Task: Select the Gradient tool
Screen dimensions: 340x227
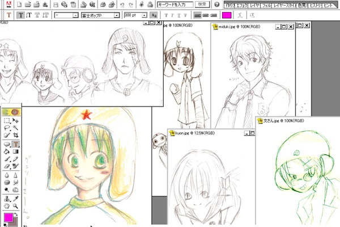Action: click(x=16, y=152)
